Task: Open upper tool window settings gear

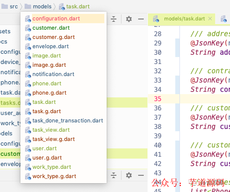Action: click(129, 19)
